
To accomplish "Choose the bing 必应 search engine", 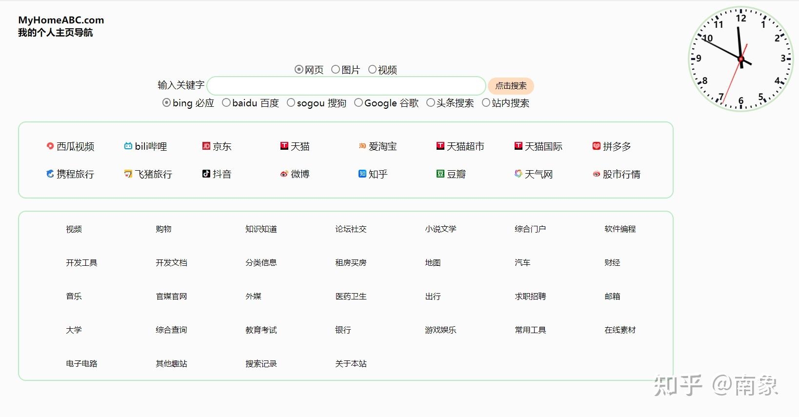I will click(166, 102).
